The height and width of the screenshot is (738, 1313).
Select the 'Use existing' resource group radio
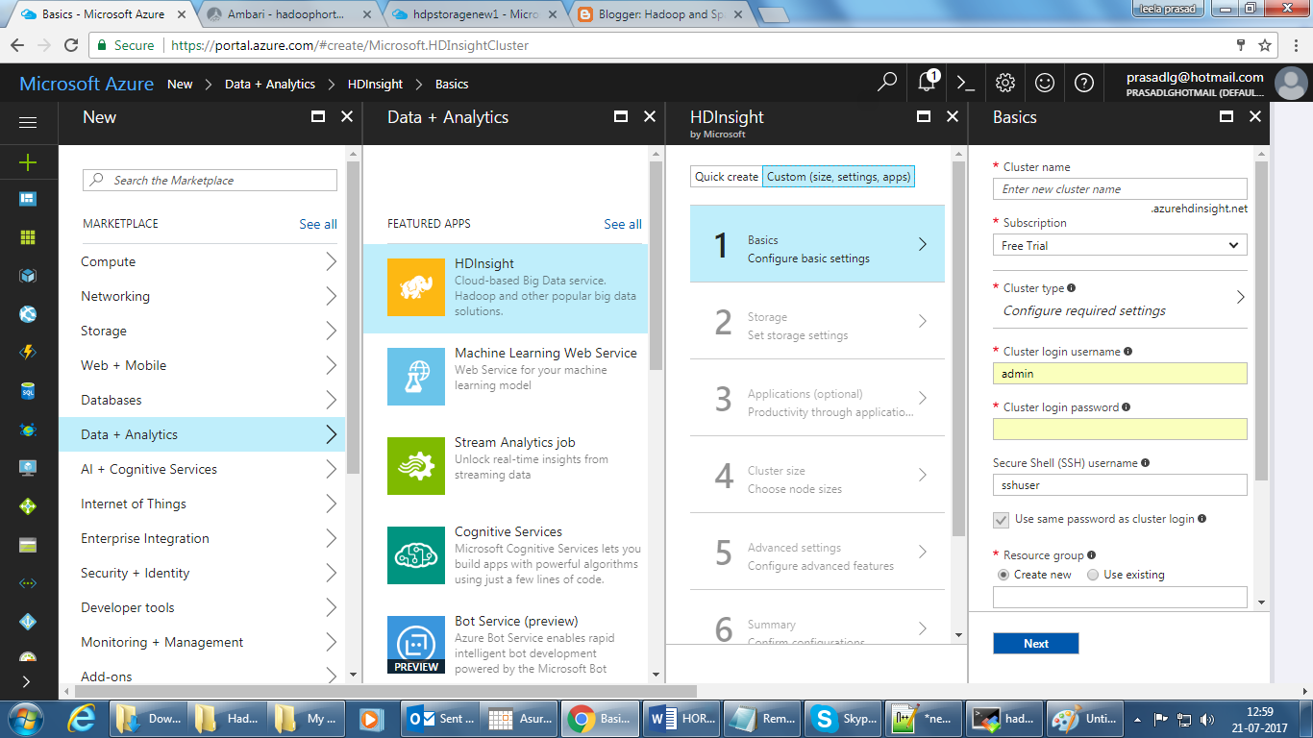click(1092, 574)
